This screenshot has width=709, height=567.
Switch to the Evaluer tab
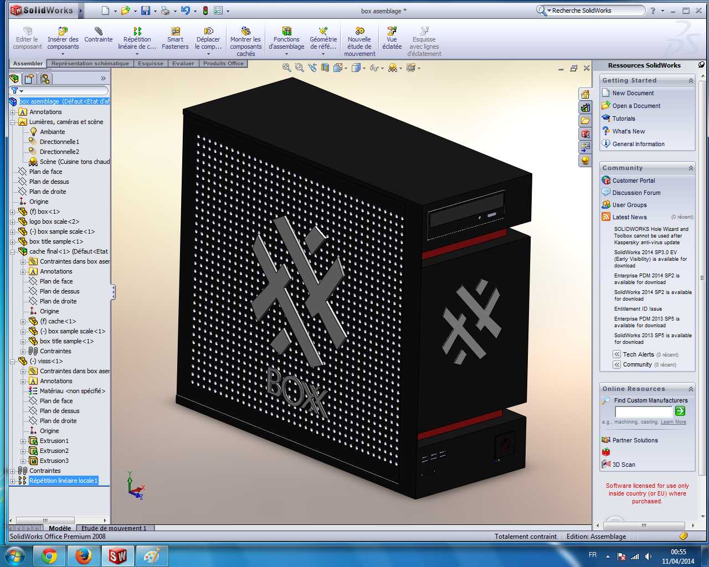pyautogui.click(x=183, y=64)
